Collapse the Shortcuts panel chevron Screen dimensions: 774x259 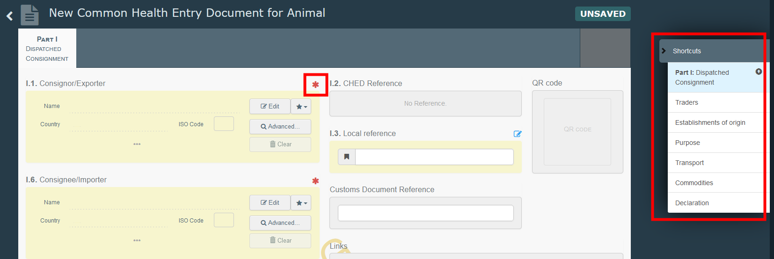[x=664, y=50]
